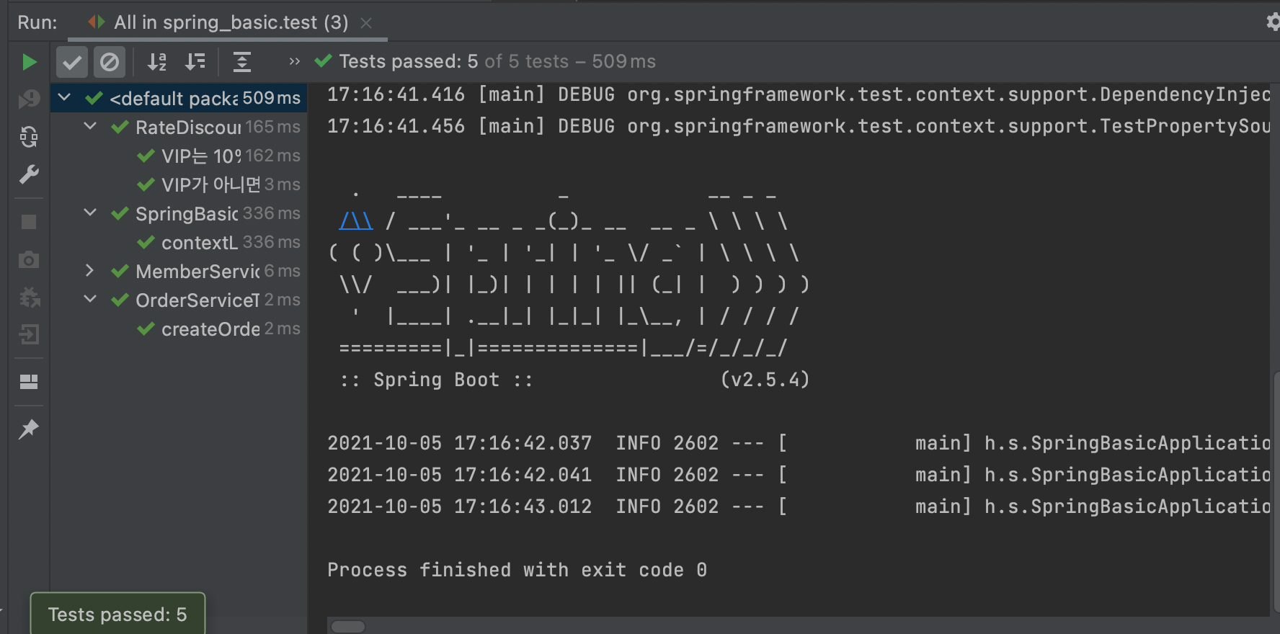Collapse the RateDiscount test node
Image resolution: width=1280 pixels, height=634 pixels.
click(89, 127)
